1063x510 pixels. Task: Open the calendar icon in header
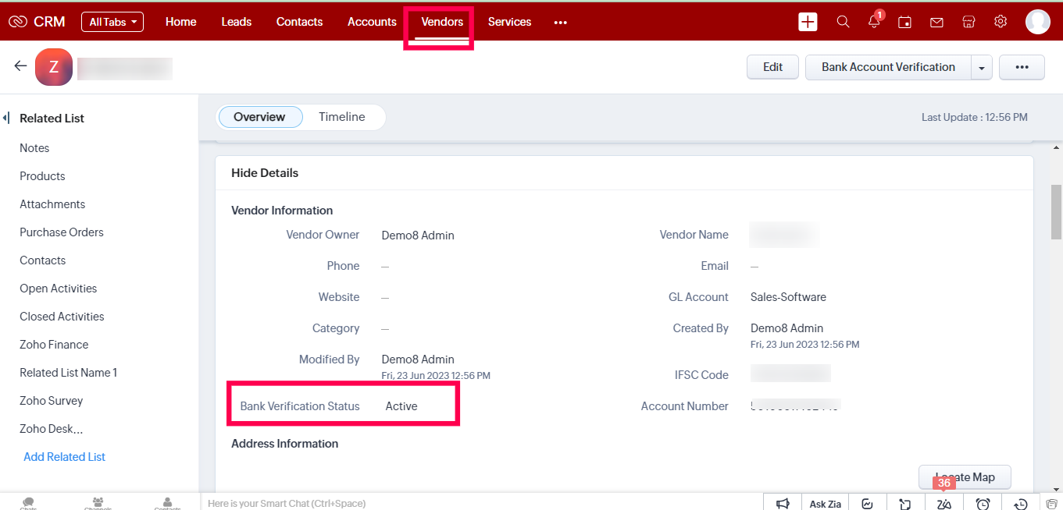coord(904,22)
